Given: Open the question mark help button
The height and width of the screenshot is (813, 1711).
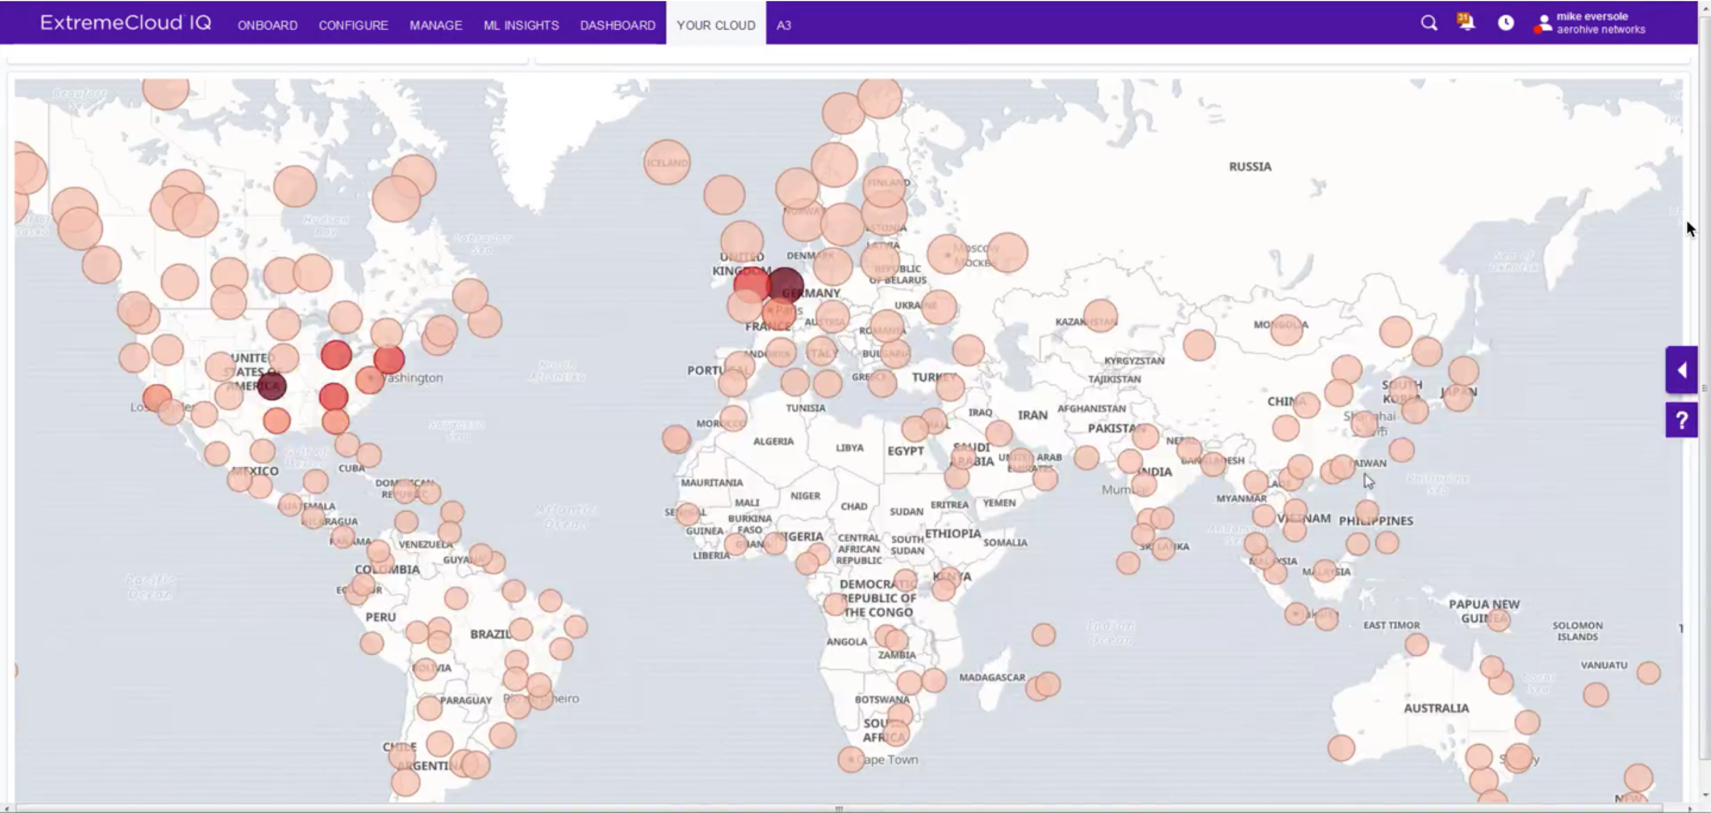Looking at the screenshot, I should (1681, 420).
